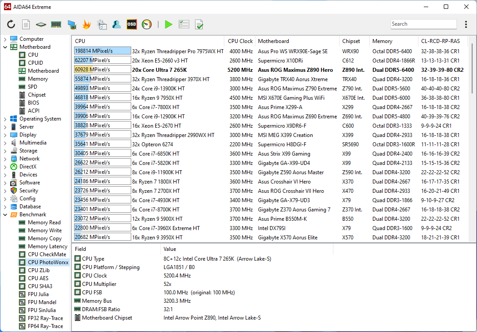Collapse the Motherboard tree node
Screen dimensions: 477x332
[x=5, y=47]
